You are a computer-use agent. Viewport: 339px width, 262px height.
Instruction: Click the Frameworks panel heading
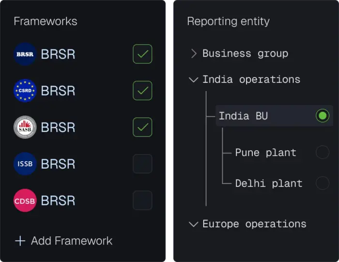pyautogui.click(x=46, y=21)
